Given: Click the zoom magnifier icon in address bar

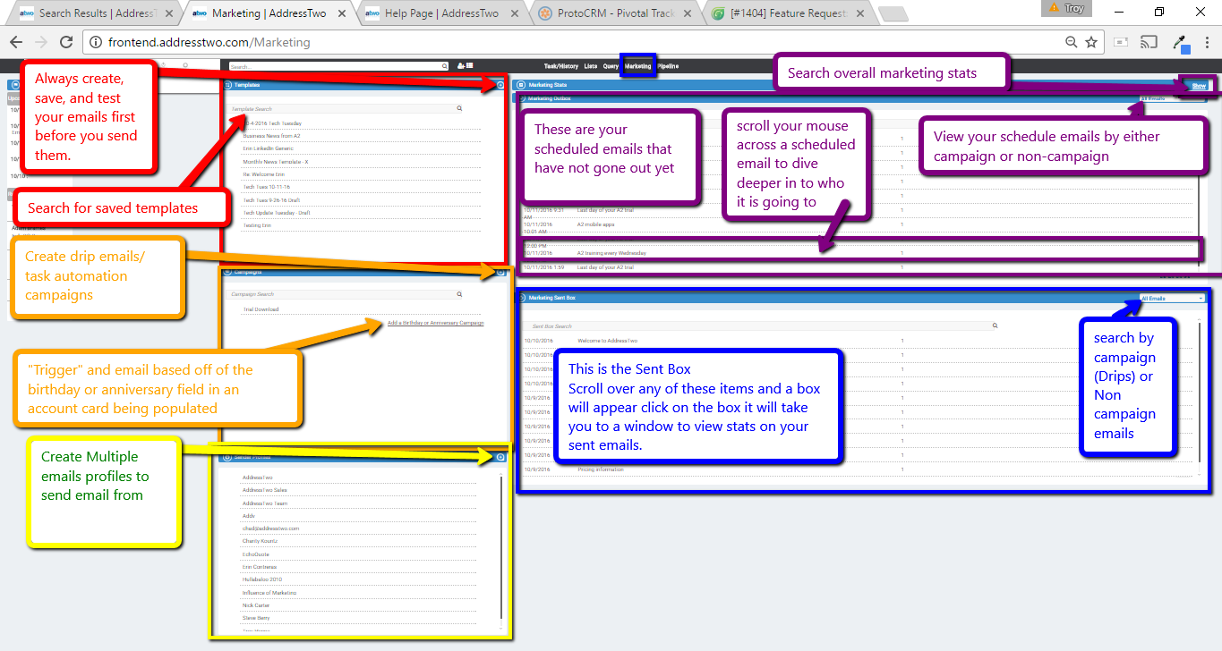Looking at the screenshot, I should 1072,42.
